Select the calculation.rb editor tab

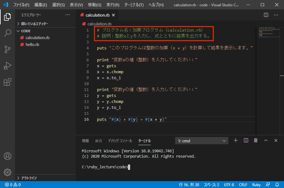pyautogui.click(x=97, y=15)
